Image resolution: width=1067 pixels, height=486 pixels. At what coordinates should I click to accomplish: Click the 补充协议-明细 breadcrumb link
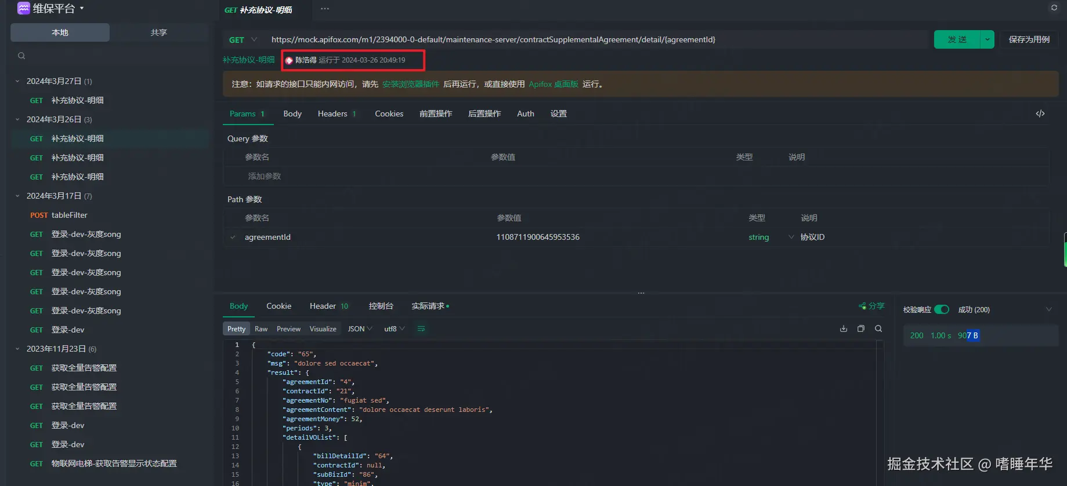point(249,60)
